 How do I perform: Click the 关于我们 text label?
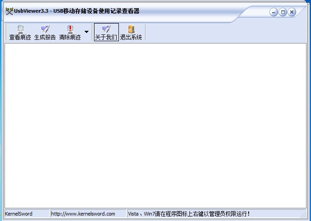click(x=106, y=38)
